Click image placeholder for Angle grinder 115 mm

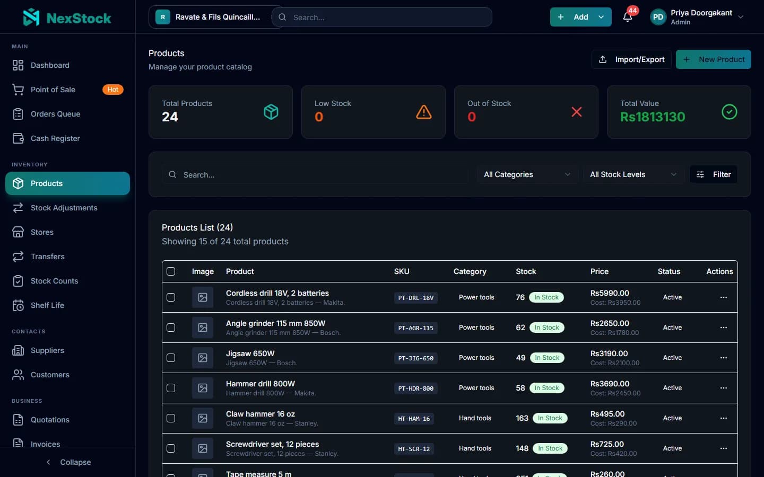click(203, 328)
